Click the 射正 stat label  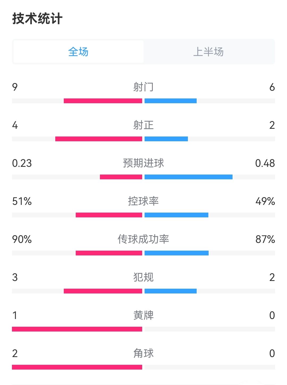point(143,125)
